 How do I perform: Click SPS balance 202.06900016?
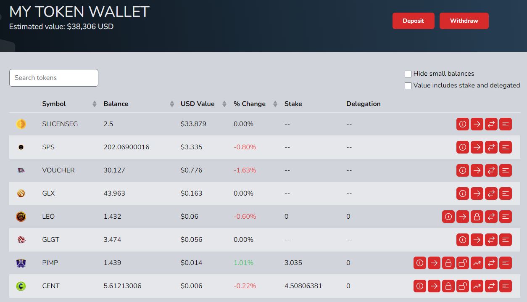126,147
